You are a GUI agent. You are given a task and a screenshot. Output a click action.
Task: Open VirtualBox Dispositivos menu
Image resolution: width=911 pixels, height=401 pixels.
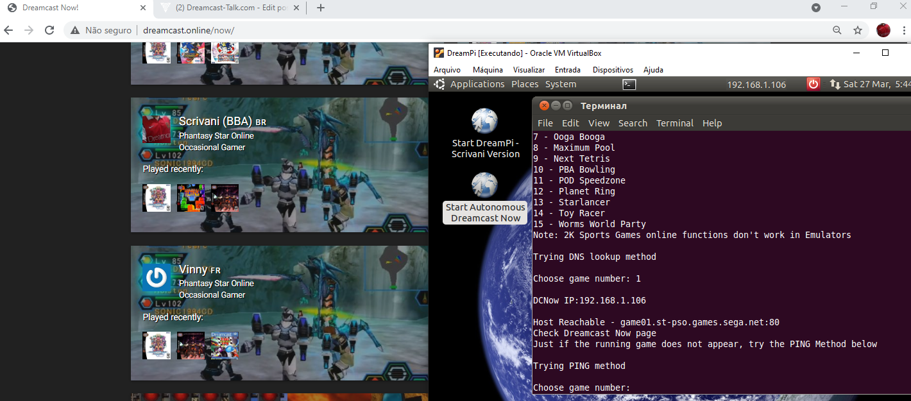click(x=613, y=70)
